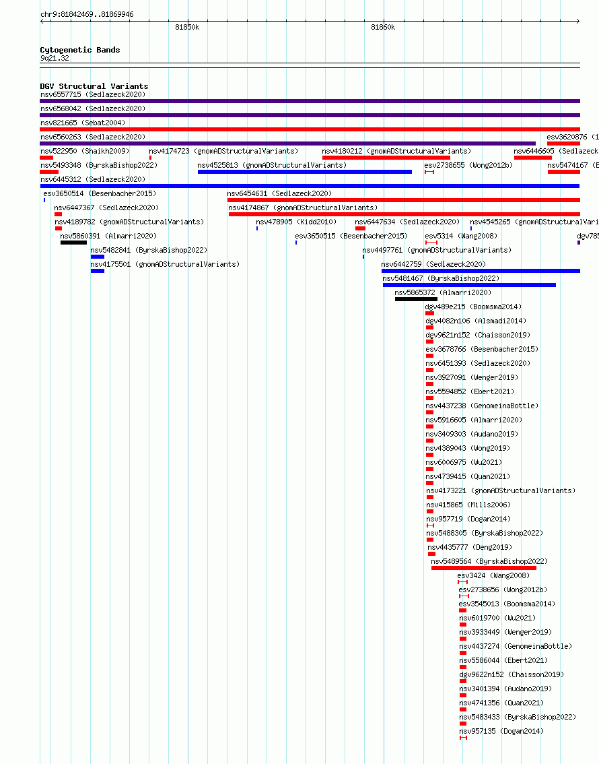Select nsv5481467 (ByrskaBishop2022) blue bar
599x764 pixels.
coord(469,285)
